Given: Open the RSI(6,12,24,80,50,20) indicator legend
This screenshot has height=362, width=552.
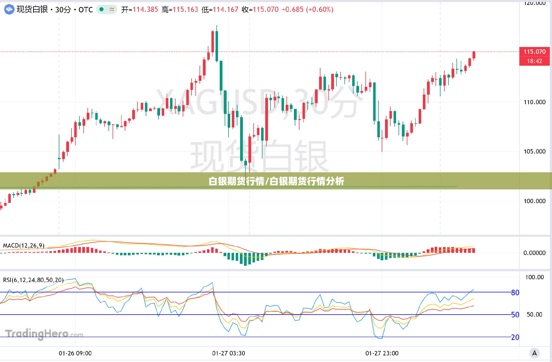Looking at the screenshot, I should click(x=33, y=280).
